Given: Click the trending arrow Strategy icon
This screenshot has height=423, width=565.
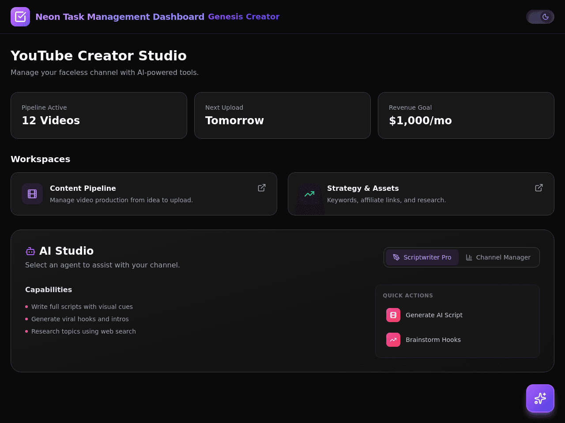Looking at the screenshot, I should click(x=309, y=194).
